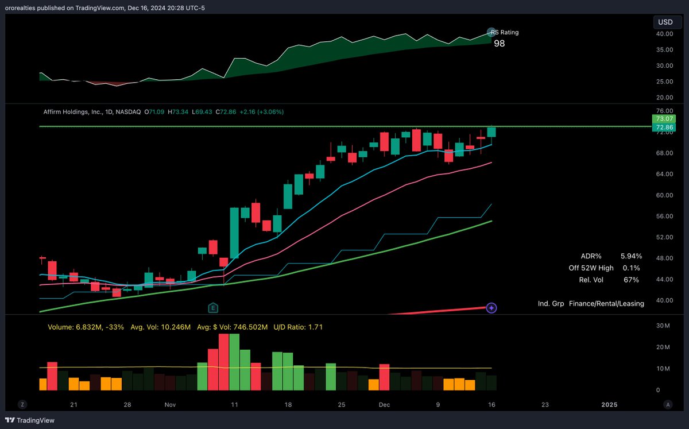Click the +2.16 (+3.06%) change value

point(262,112)
